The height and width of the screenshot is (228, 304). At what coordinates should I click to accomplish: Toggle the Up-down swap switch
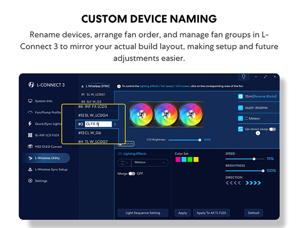pyautogui.click(x=273, y=129)
